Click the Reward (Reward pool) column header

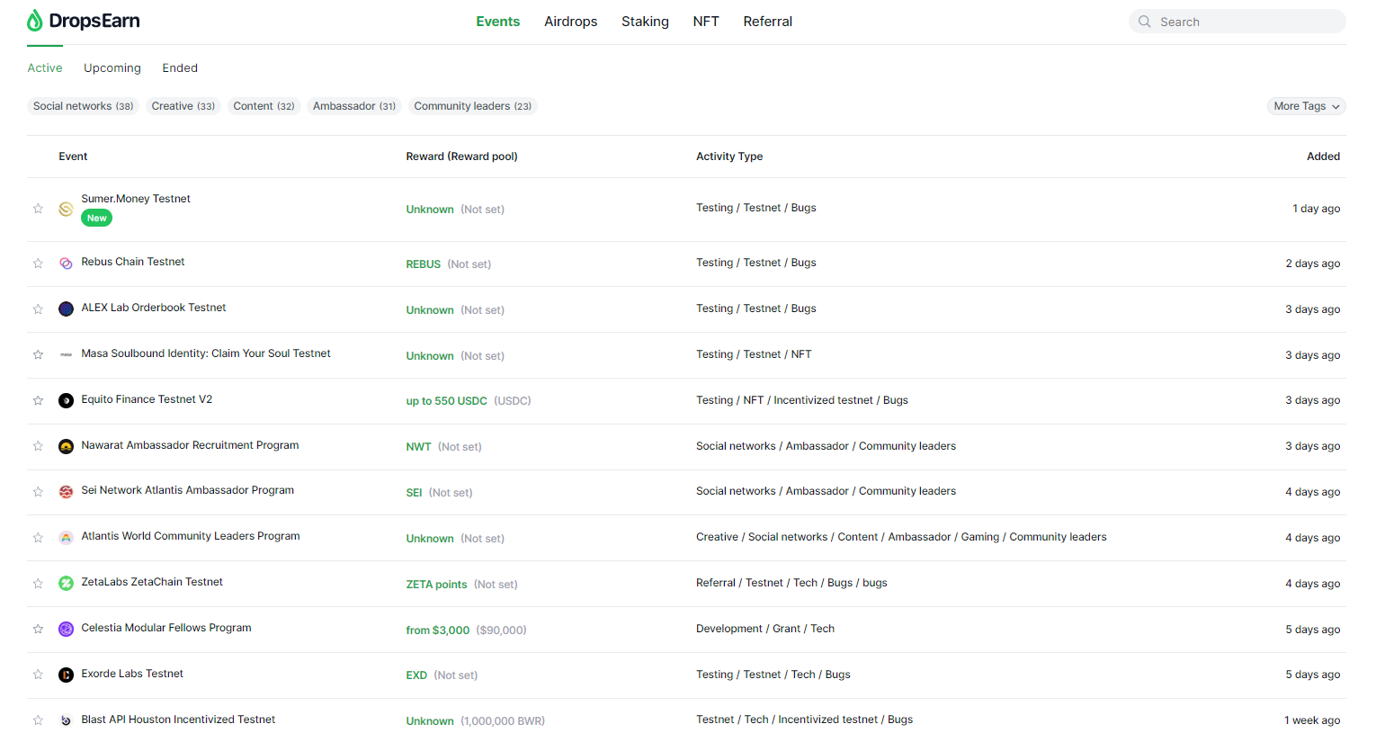point(461,156)
